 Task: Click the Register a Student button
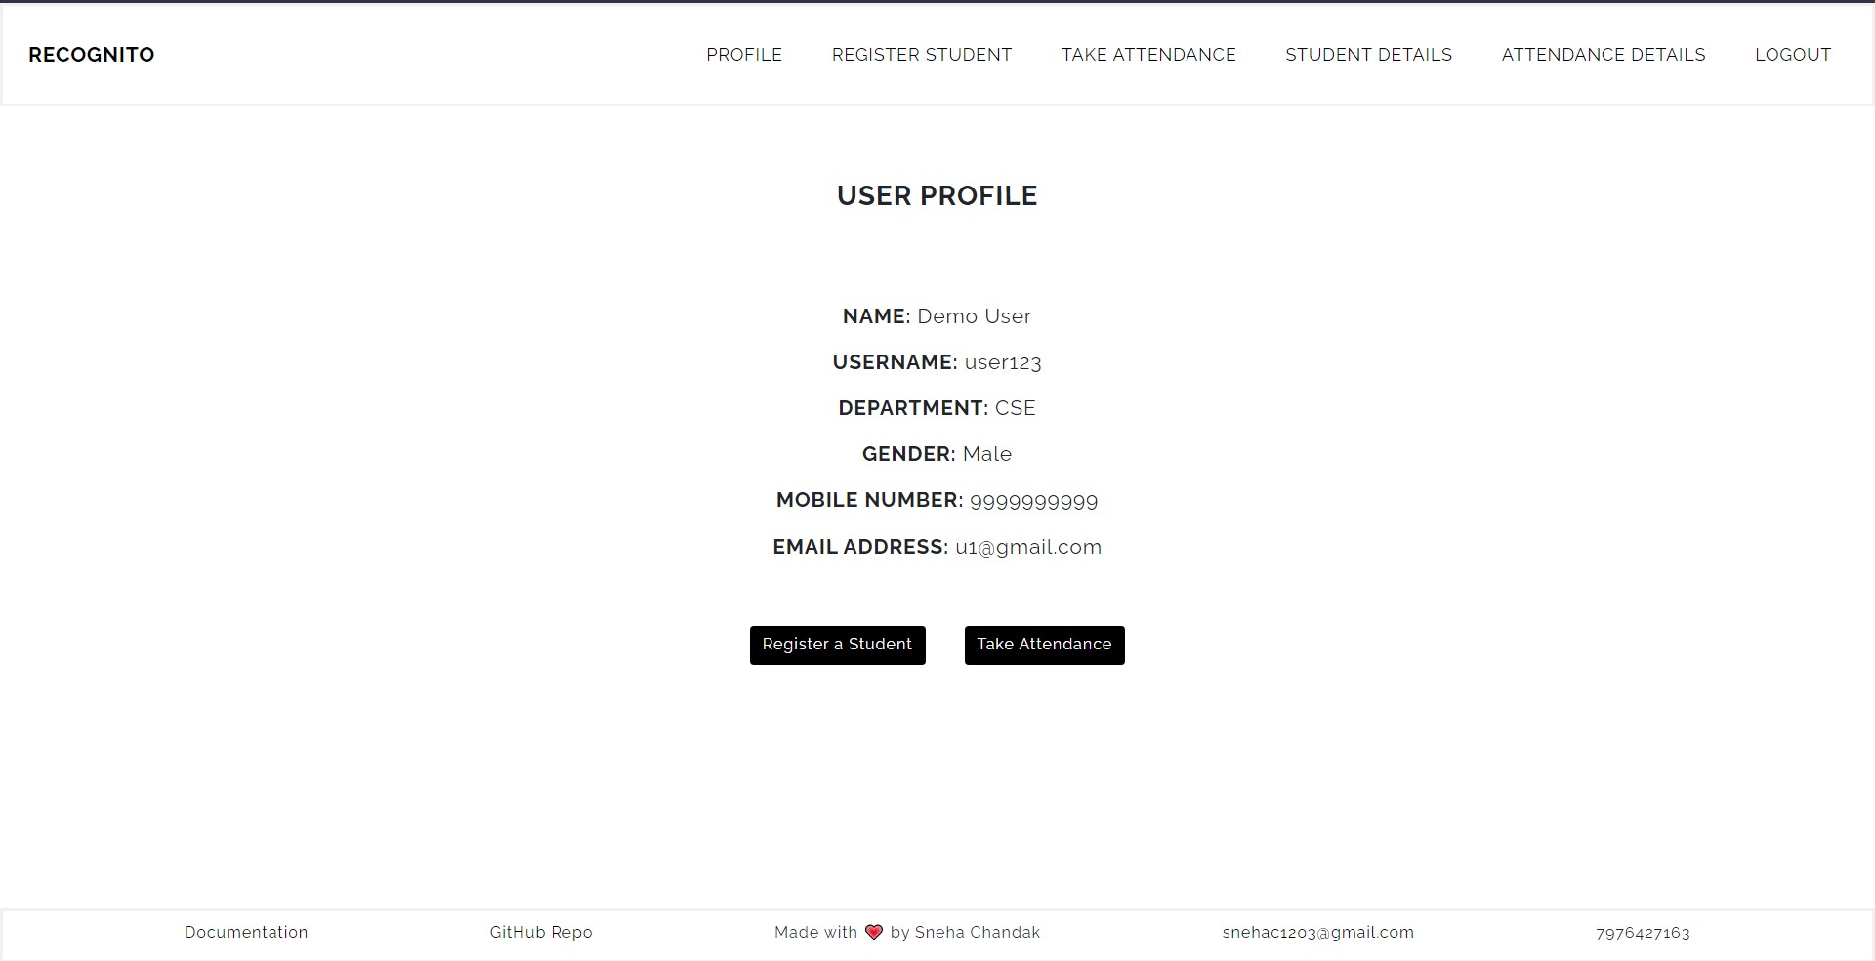(x=837, y=645)
